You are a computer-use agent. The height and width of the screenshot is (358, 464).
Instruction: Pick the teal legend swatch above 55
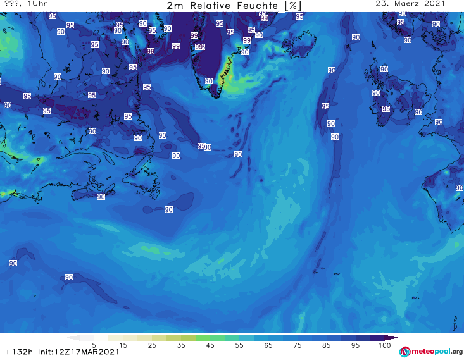click(232, 338)
